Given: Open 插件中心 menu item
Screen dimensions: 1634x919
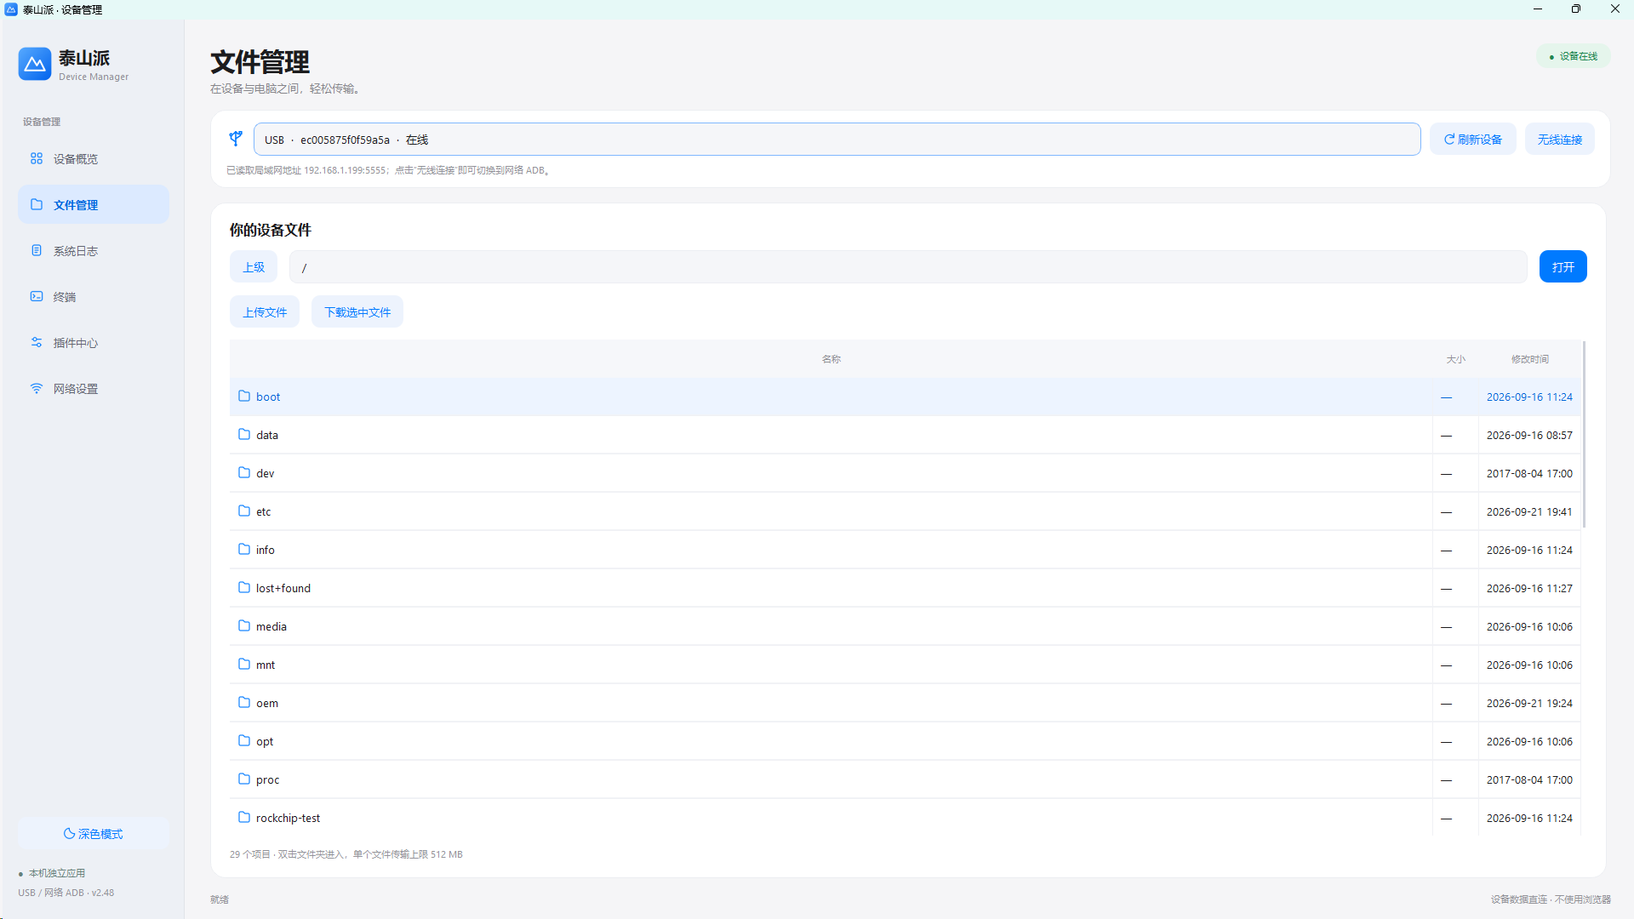Looking at the screenshot, I should pos(94,343).
